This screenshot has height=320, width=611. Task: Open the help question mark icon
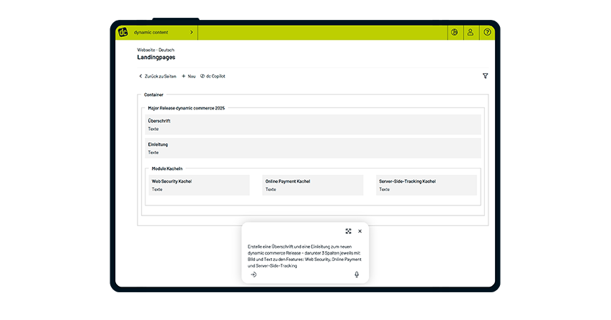pos(487,32)
